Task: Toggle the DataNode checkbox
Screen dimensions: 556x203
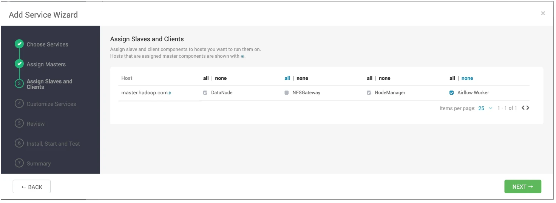Action: point(205,92)
